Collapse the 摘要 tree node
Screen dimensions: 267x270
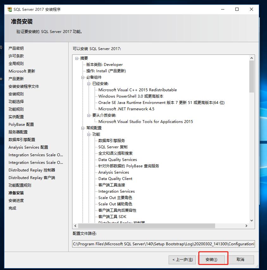[77, 58]
